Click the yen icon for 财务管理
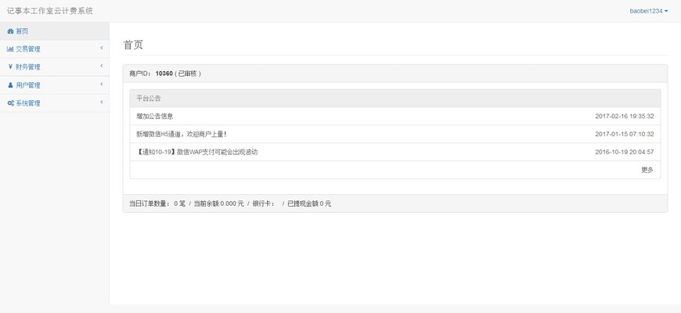The height and width of the screenshot is (313, 681). [x=10, y=67]
